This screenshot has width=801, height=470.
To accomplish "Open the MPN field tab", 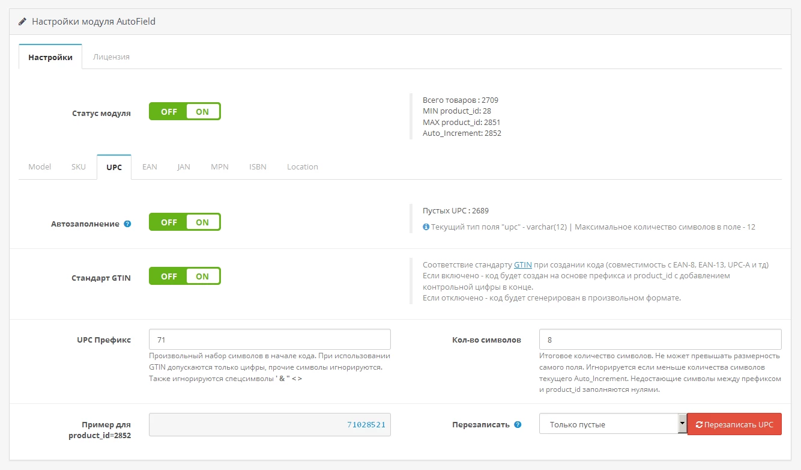I will [220, 166].
